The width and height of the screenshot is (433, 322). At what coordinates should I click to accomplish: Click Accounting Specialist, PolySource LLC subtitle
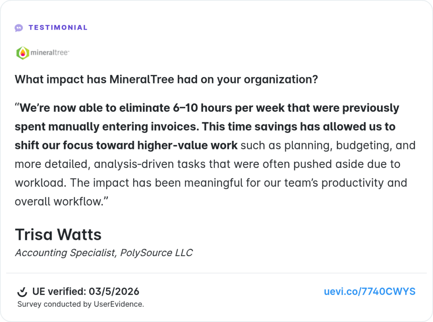point(104,253)
